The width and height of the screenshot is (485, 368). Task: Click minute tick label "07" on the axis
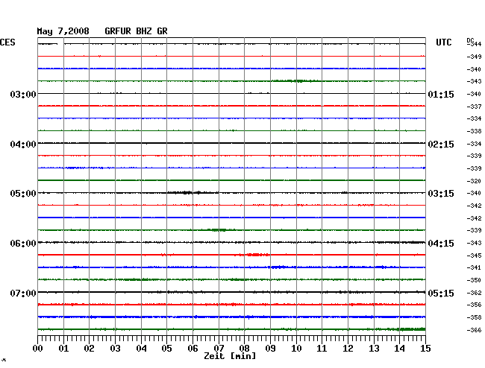219,348
